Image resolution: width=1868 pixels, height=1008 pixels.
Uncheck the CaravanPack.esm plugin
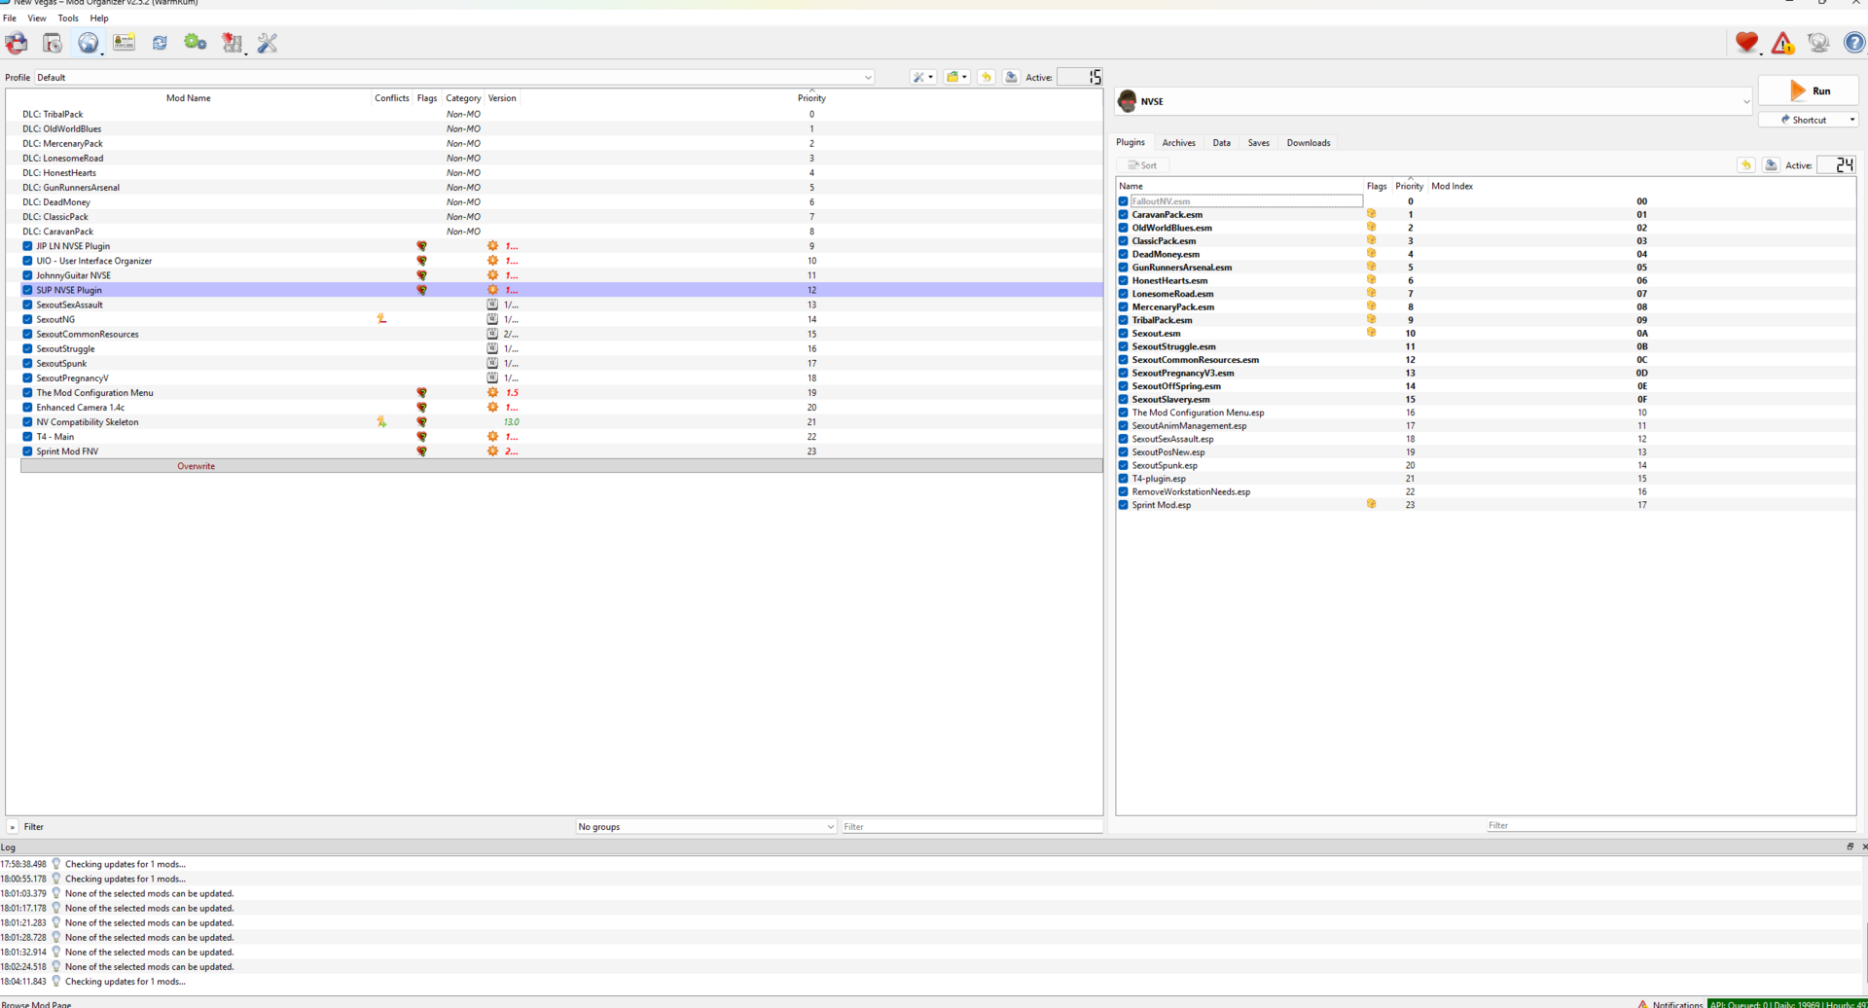(1123, 215)
